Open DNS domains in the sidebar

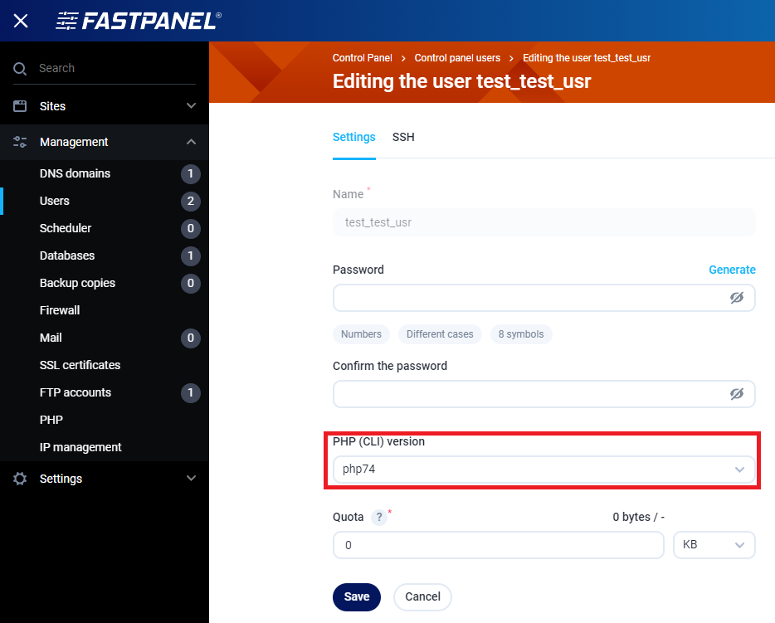click(x=75, y=173)
